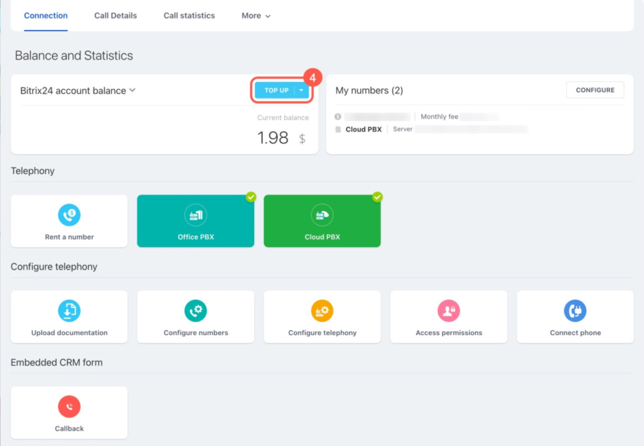Image resolution: width=644 pixels, height=446 pixels.
Task: Click the Upload documentation icon
Action: point(69,311)
